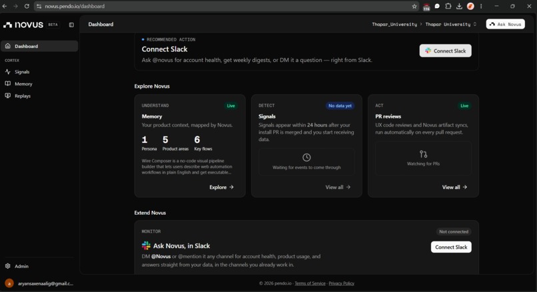Screen dimensions: 537x292
Task: Click Connect Slack in Ask Novus card
Action: coord(451,247)
